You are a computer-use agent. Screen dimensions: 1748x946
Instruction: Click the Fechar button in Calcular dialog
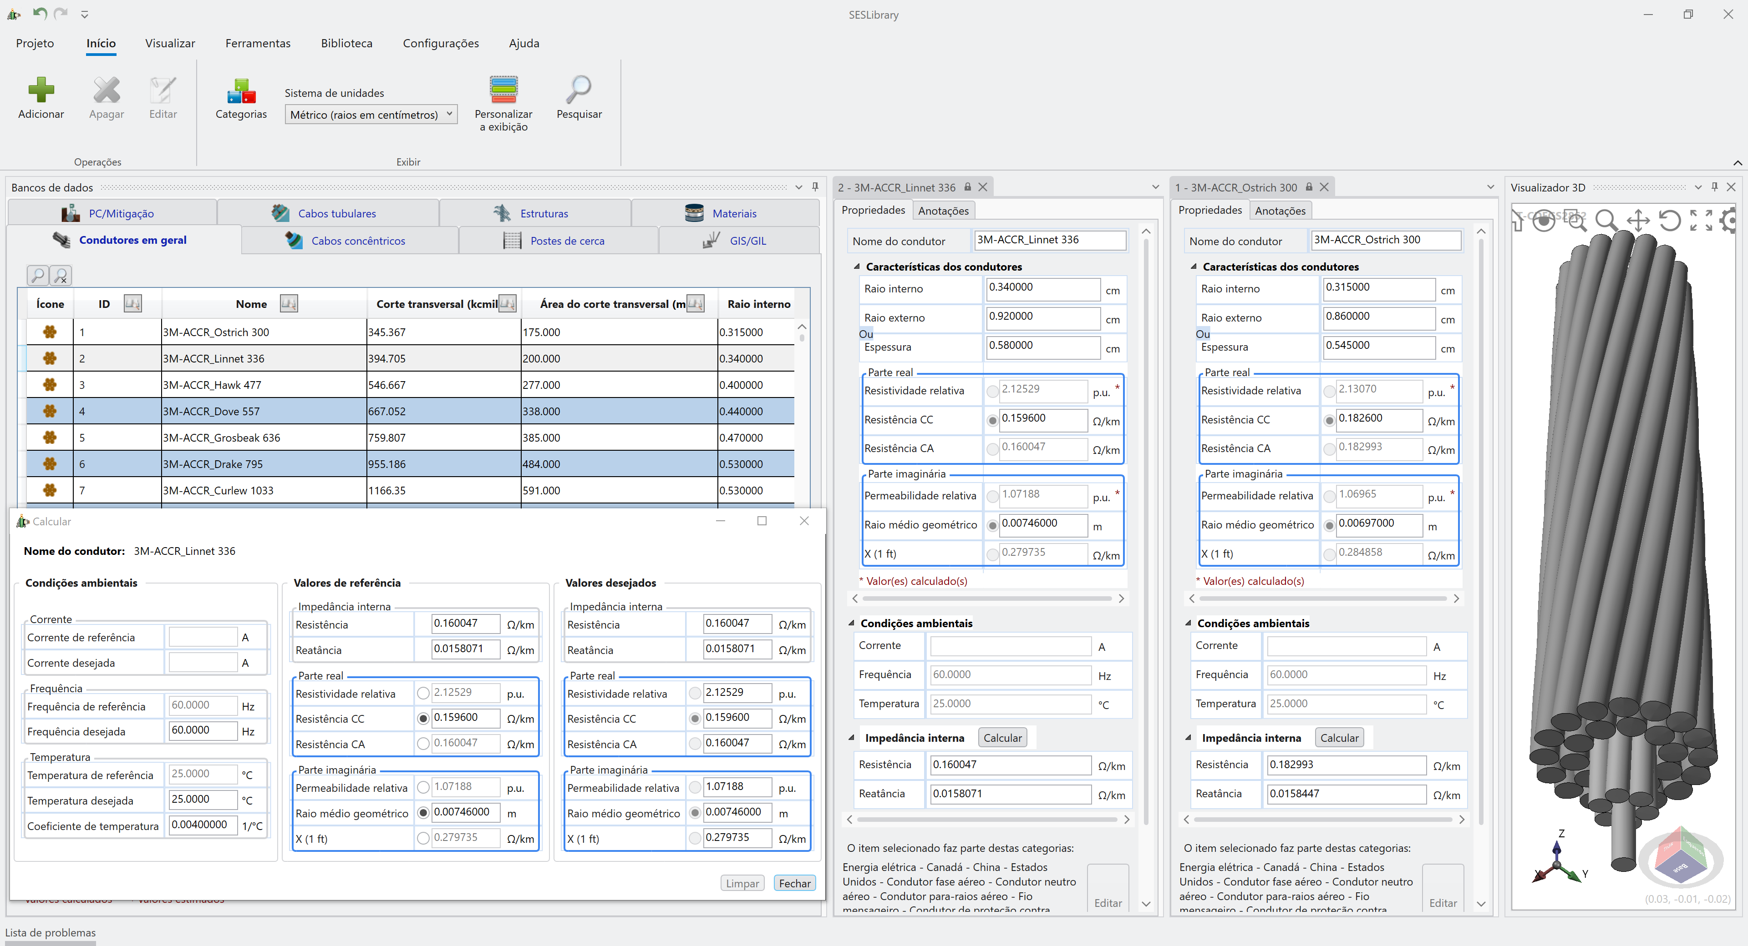tap(794, 883)
